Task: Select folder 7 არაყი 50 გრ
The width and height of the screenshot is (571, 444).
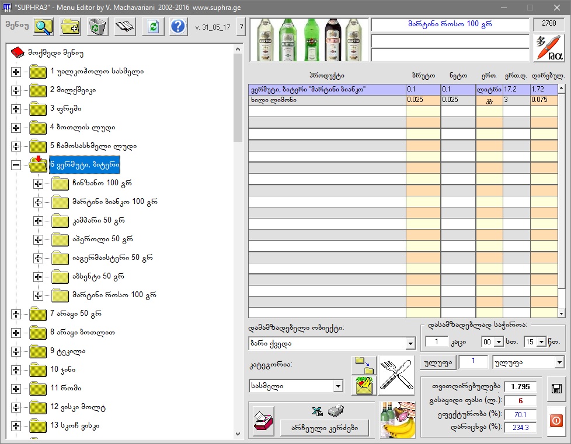Action: [x=76, y=313]
